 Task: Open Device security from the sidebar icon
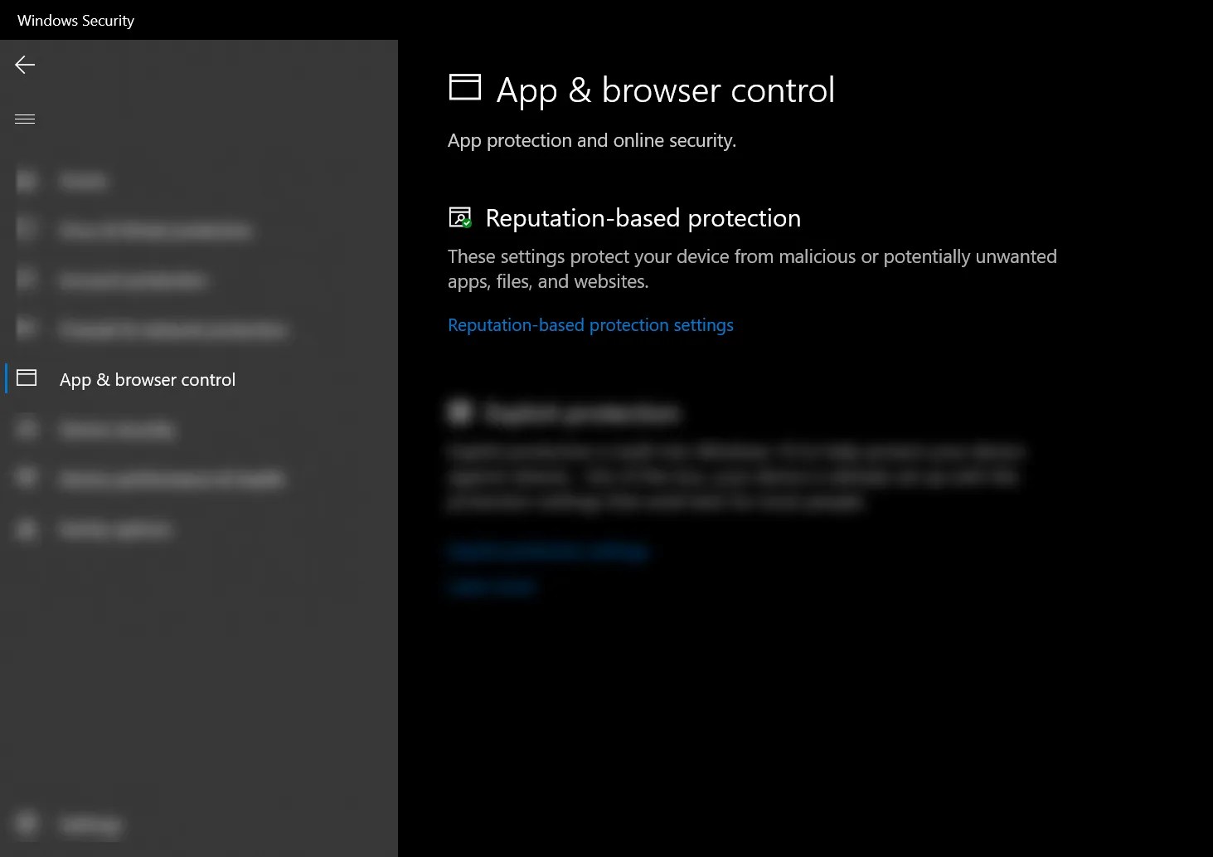[x=27, y=429]
